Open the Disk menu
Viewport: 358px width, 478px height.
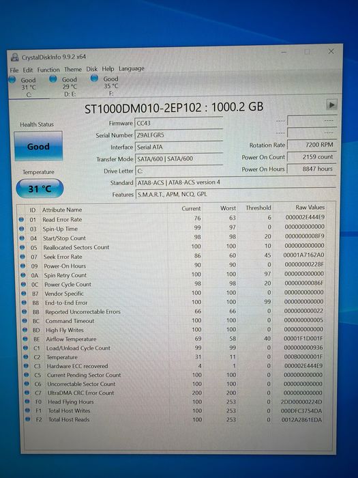point(91,69)
